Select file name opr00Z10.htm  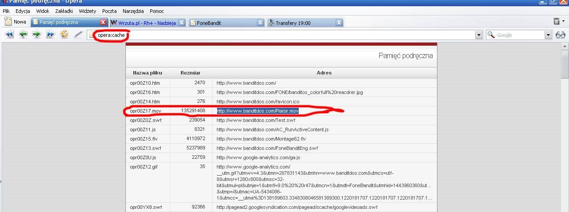(x=145, y=83)
